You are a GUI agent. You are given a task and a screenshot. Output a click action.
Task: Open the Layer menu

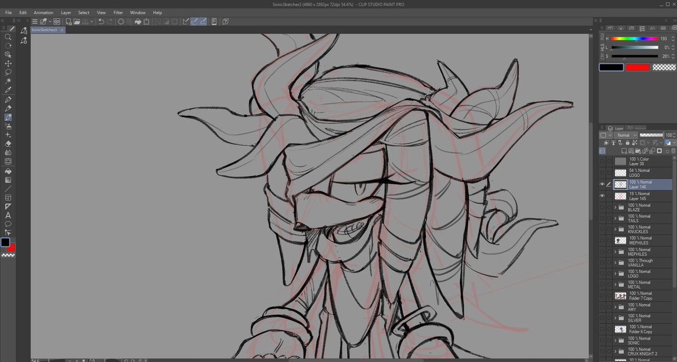click(x=66, y=12)
